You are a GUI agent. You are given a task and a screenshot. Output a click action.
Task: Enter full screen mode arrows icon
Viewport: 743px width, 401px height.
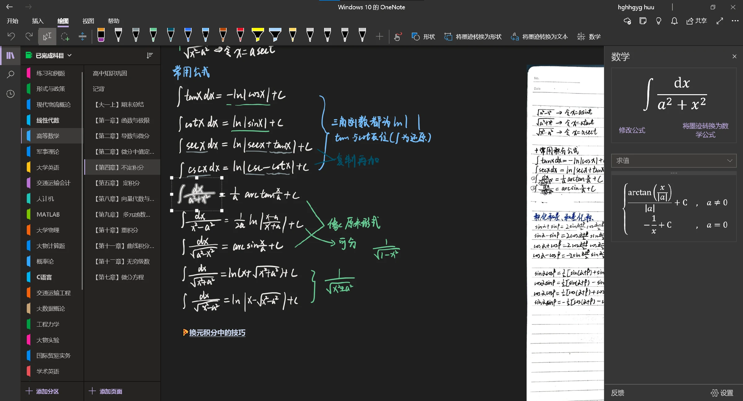coord(720,21)
